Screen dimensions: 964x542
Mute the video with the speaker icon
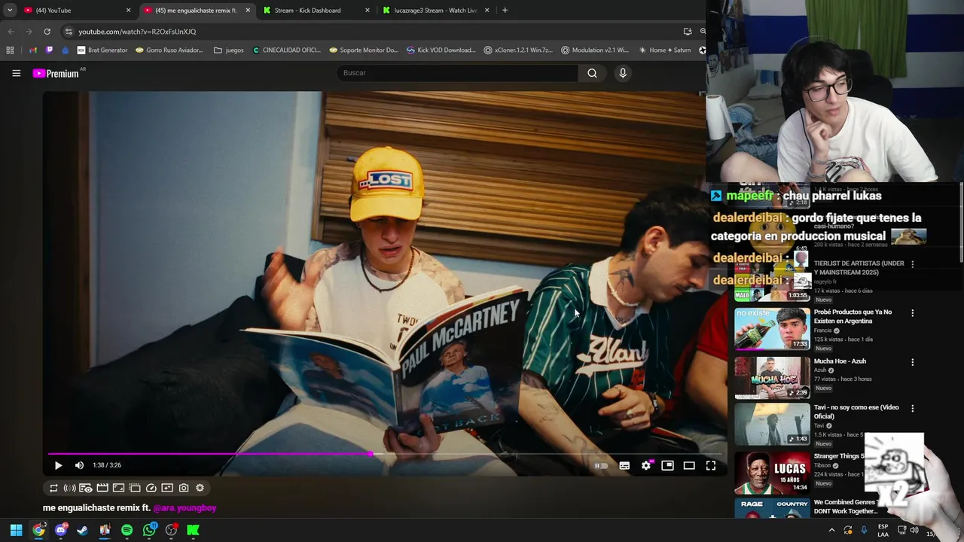point(79,465)
